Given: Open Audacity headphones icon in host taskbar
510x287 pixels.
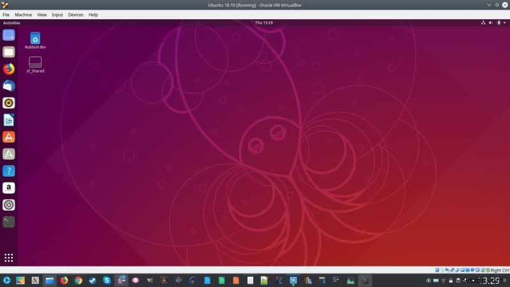Looking at the screenshot, I should (193, 280).
